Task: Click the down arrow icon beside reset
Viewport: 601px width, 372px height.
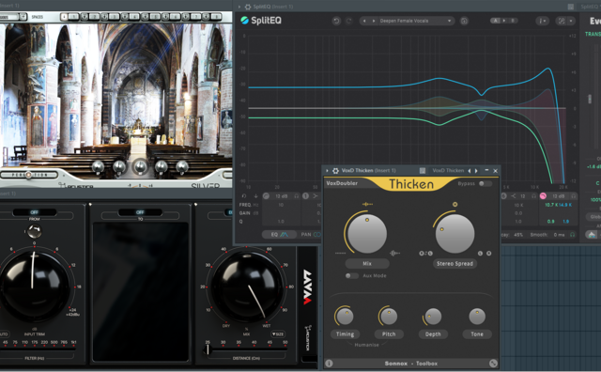Action: [255, 196]
